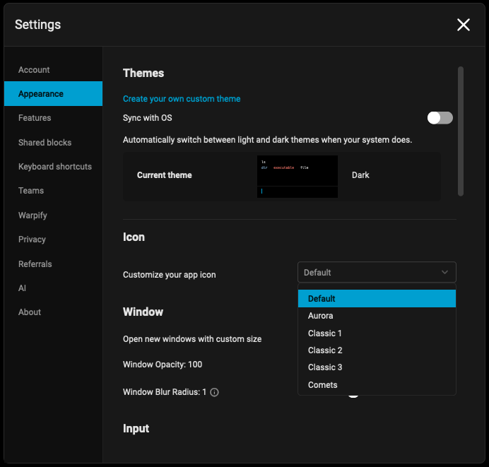Select Aurora from the icon list
489x467 pixels.
pyautogui.click(x=320, y=316)
